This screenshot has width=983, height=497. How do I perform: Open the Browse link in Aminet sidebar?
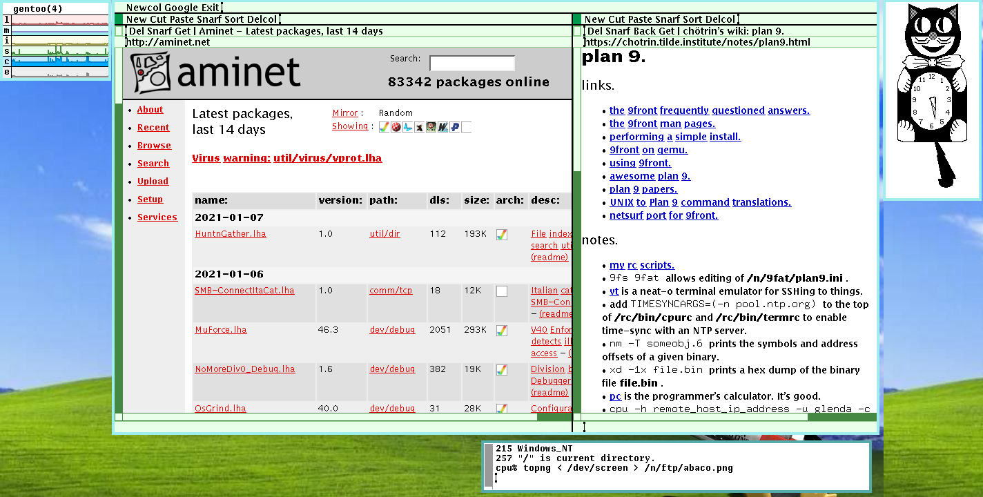click(154, 146)
